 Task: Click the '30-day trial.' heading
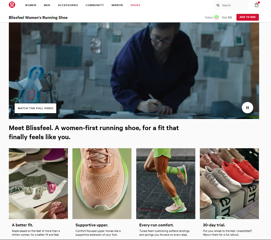pyautogui.click(x=214, y=225)
